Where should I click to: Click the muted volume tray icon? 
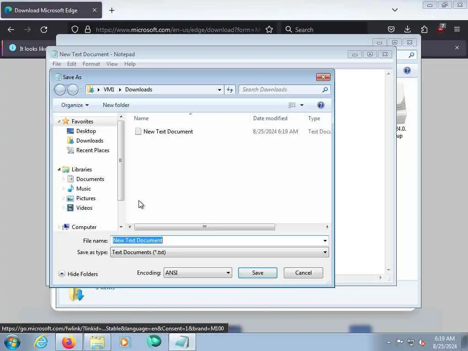(x=422, y=343)
